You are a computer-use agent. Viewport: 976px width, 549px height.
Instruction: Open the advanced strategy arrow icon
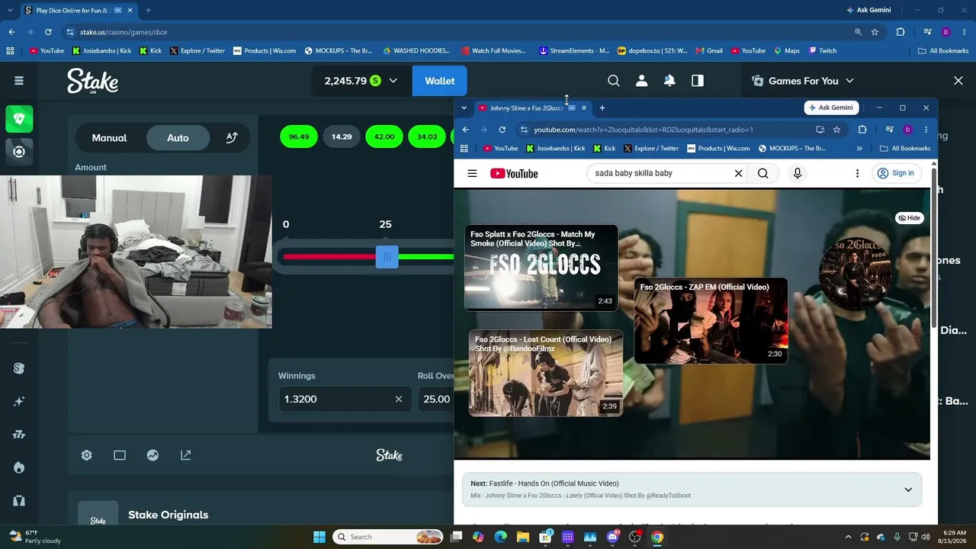[232, 138]
